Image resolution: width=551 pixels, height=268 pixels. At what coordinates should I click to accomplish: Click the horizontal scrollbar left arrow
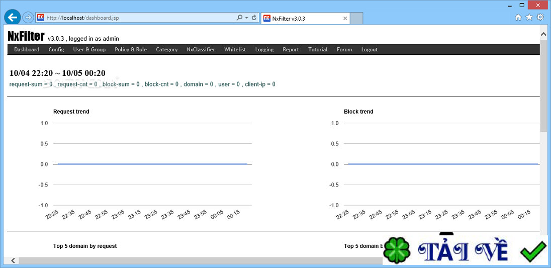[13, 260]
